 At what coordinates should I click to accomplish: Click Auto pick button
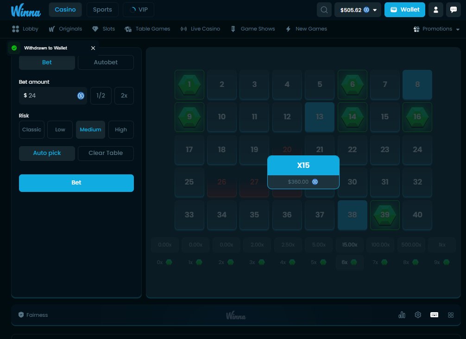point(47,153)
